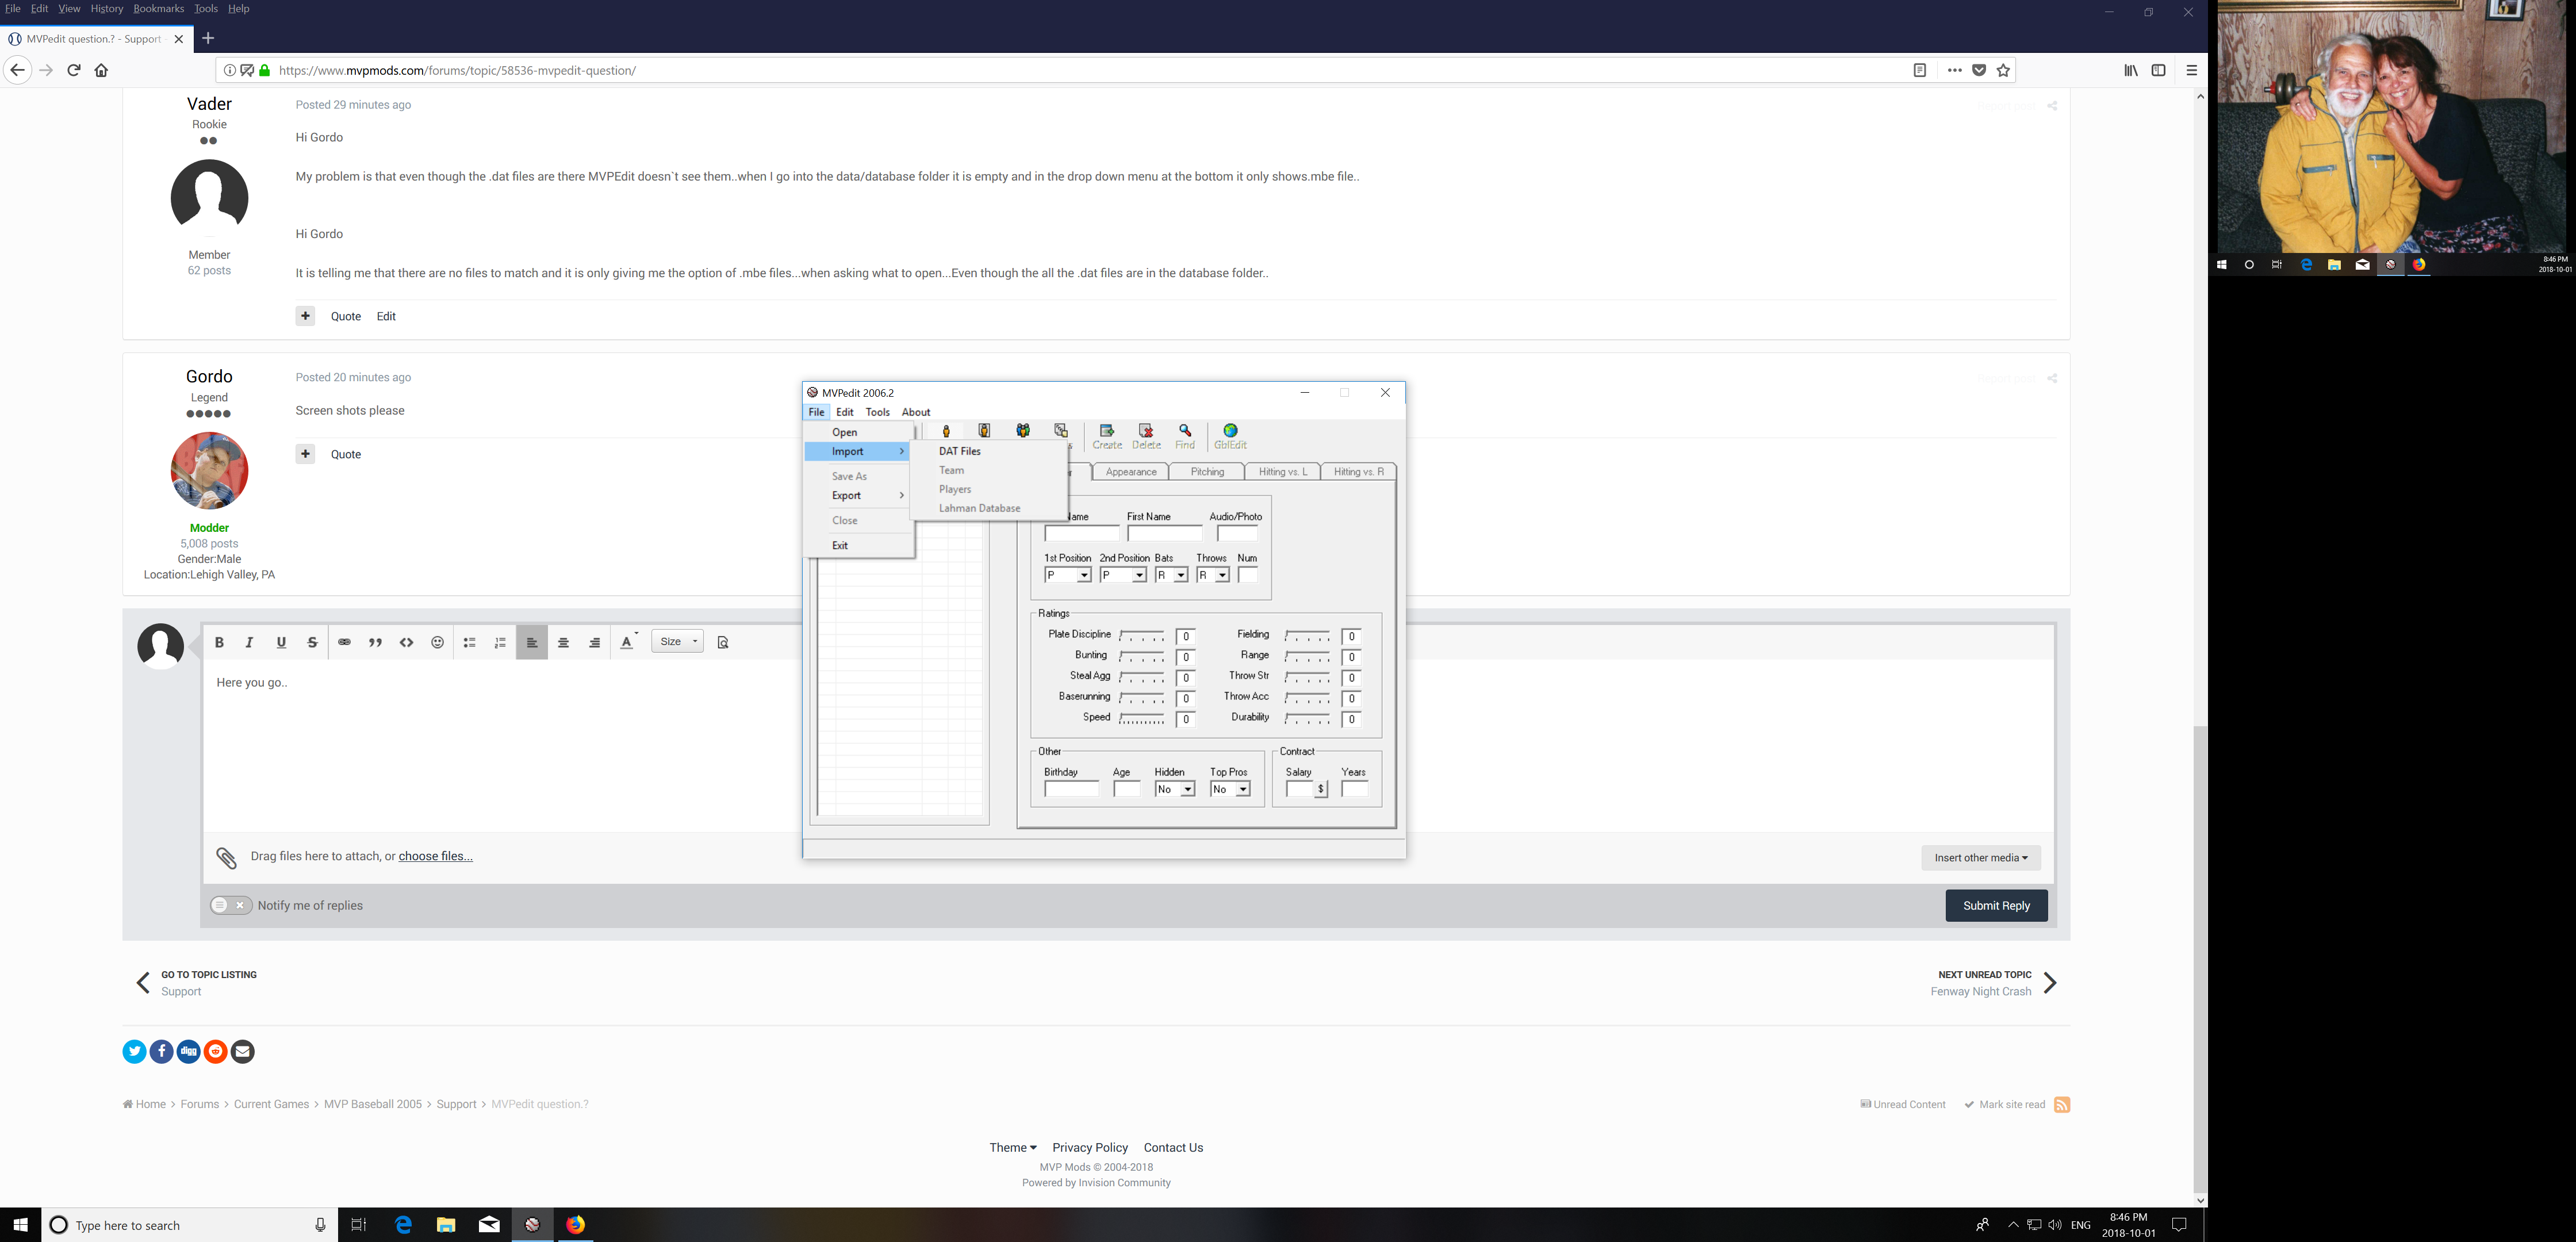2576x1242 pixels.
Task: Center align text in reply editor
Action: (x=563, y=642)
